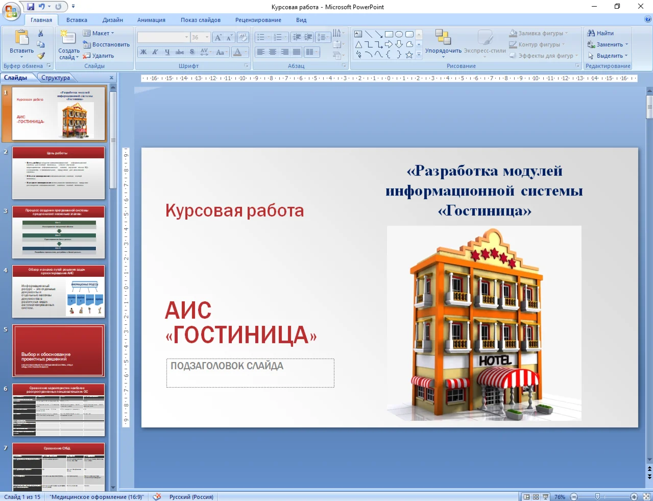Open PowerPoint help question mark icon
The width and height of the screenshot is (653, 501).
tap(647, 19)
